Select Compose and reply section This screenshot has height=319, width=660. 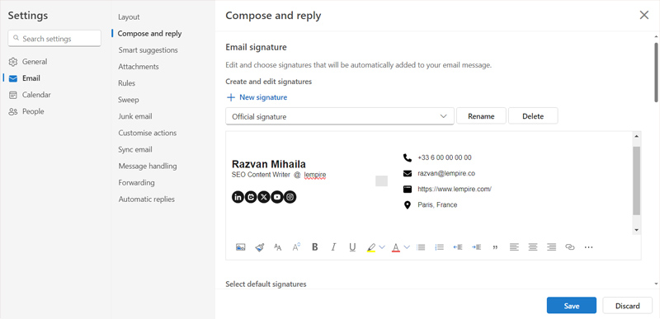[x=149, y=34]
